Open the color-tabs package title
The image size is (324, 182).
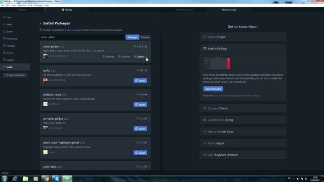50,166
